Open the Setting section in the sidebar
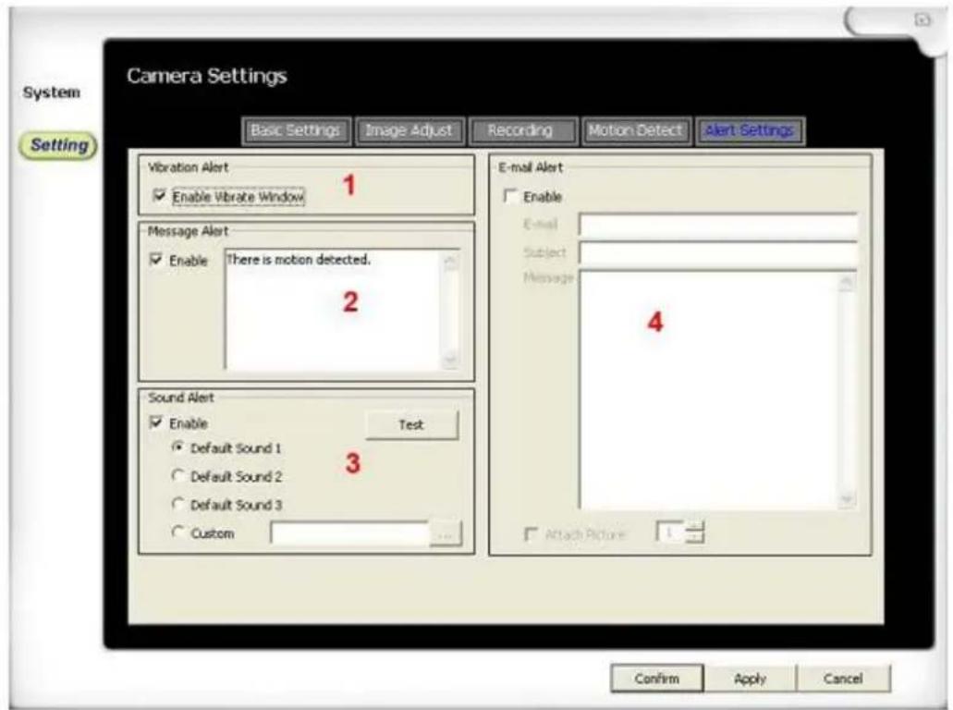Screen dimensions: 953x710 [59, 145]
